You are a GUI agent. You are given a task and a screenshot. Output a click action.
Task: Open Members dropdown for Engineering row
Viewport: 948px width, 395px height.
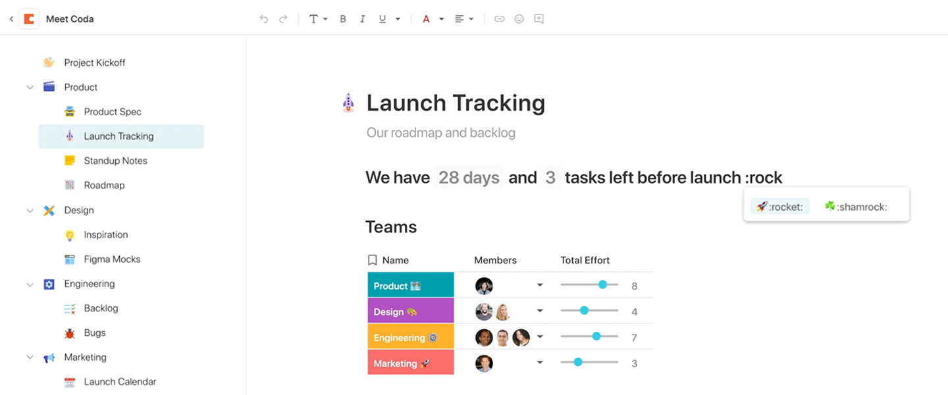click(540, 336)
